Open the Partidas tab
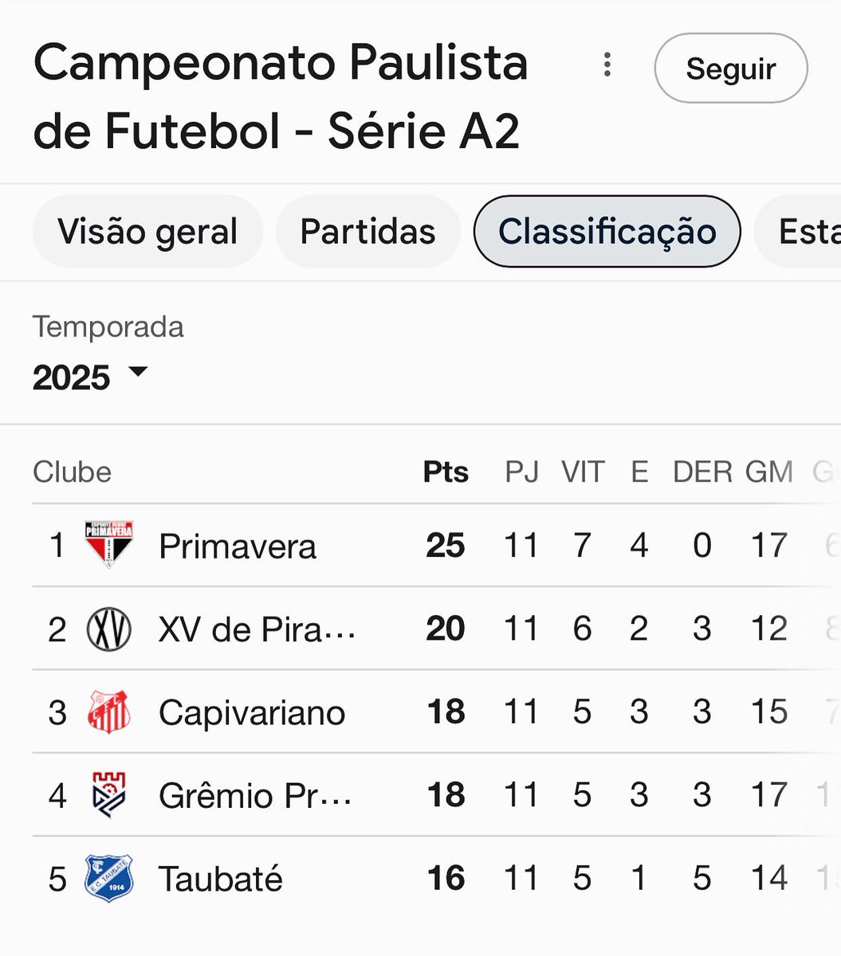841x956 pixels. [367, 232]
